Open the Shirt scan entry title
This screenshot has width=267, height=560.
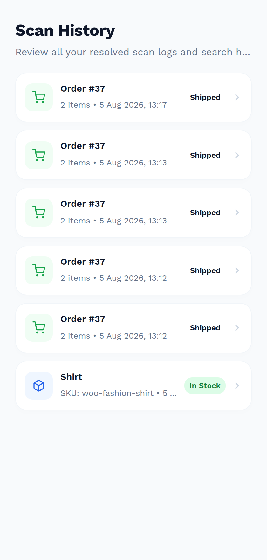pyautogui.click(x=72, y=377)
